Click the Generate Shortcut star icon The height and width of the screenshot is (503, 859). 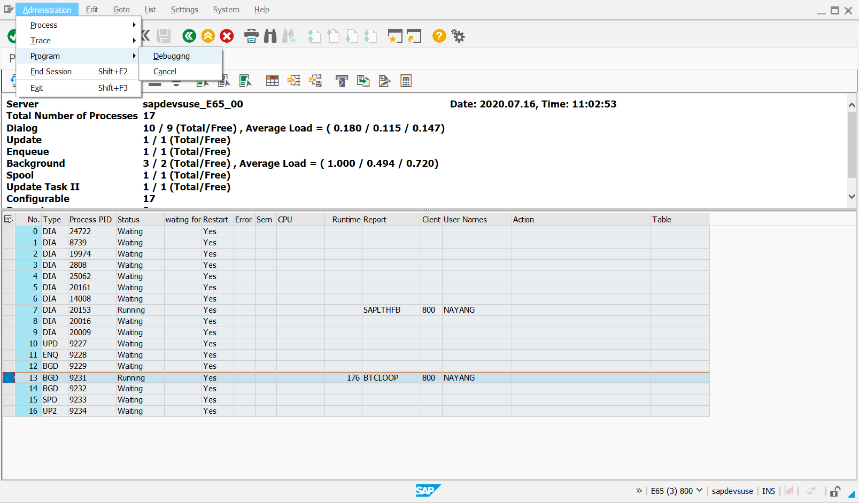[395, 36]
